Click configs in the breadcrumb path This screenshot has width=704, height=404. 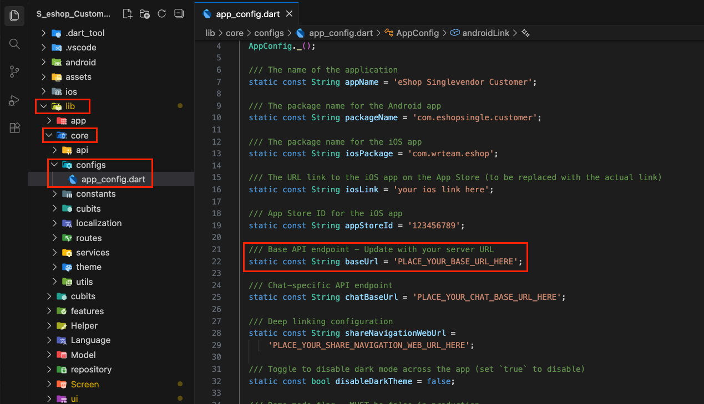pos(269,33)
